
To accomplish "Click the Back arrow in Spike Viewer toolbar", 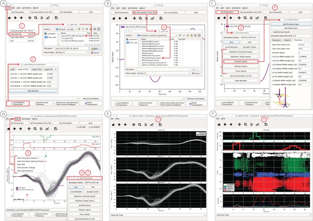I will pos(225,125).
